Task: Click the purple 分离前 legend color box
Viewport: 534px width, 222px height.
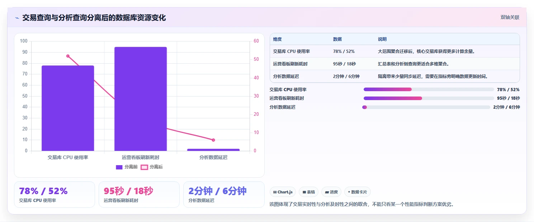Action: (x=119, y=167)
